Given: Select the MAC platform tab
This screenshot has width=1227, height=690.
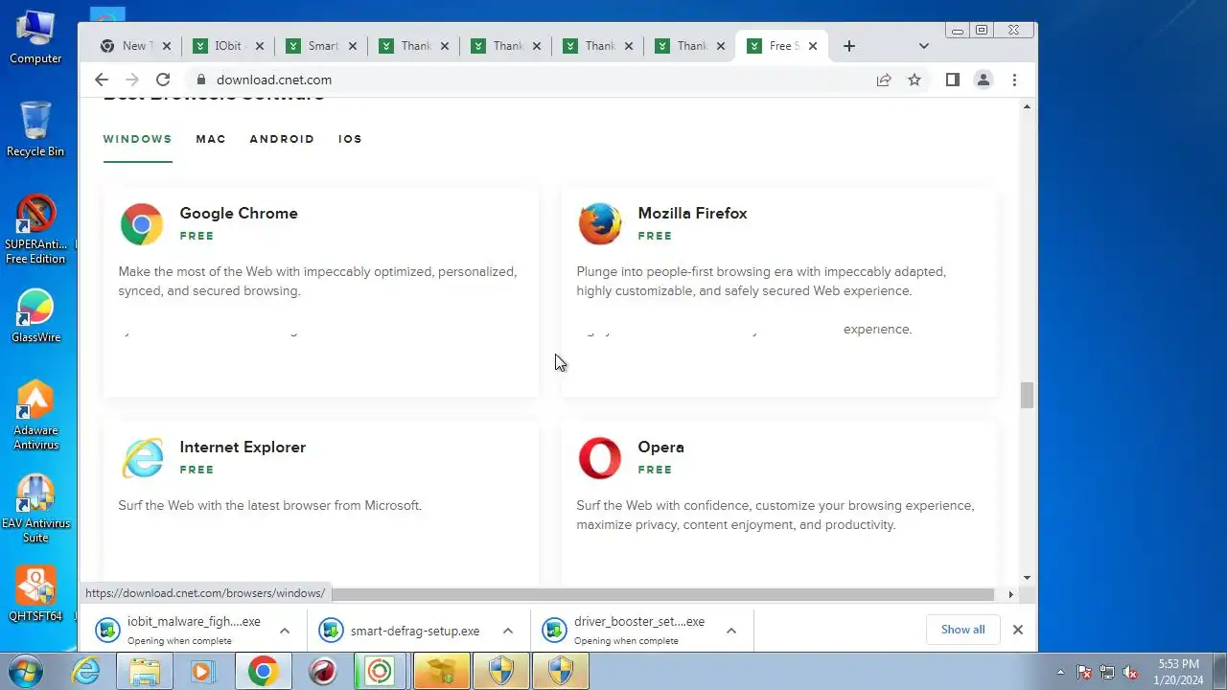Looking at the screenshot, I should tap(211, 139).
